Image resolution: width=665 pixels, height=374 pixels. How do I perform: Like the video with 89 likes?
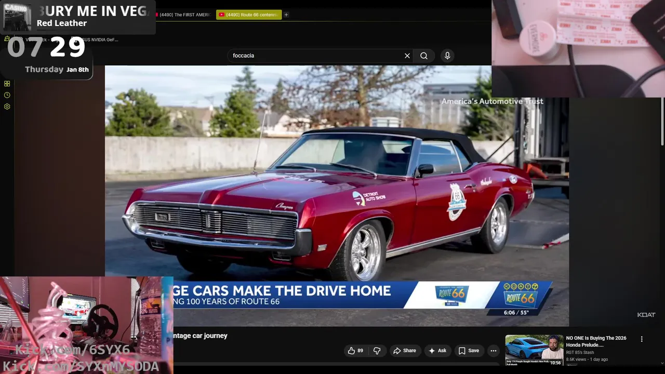356,351
